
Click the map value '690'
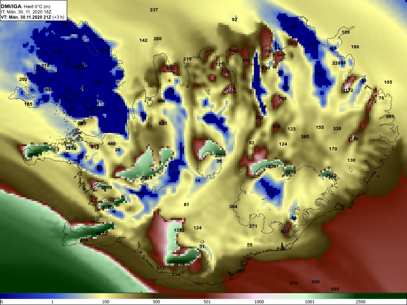[266, 68]
